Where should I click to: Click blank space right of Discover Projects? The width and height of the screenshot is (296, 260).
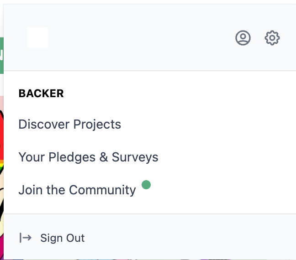coord(206,125)
